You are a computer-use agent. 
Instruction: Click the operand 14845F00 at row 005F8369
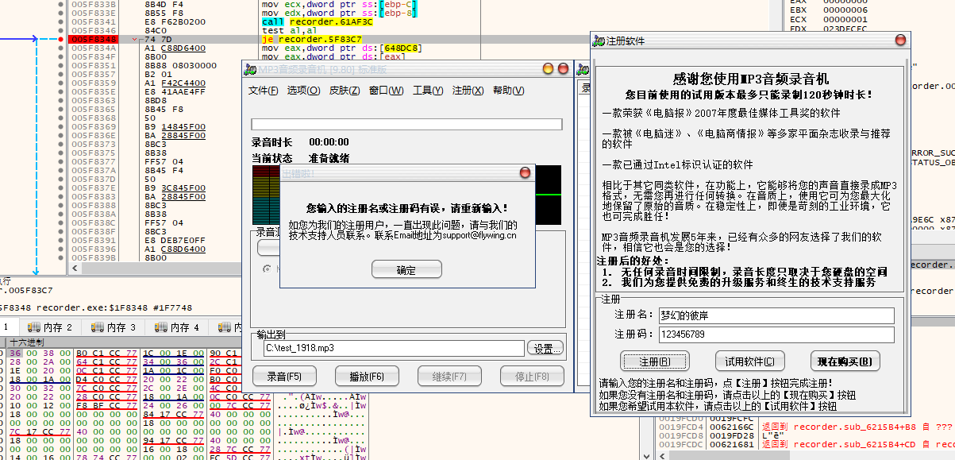(x=183, y=126)
